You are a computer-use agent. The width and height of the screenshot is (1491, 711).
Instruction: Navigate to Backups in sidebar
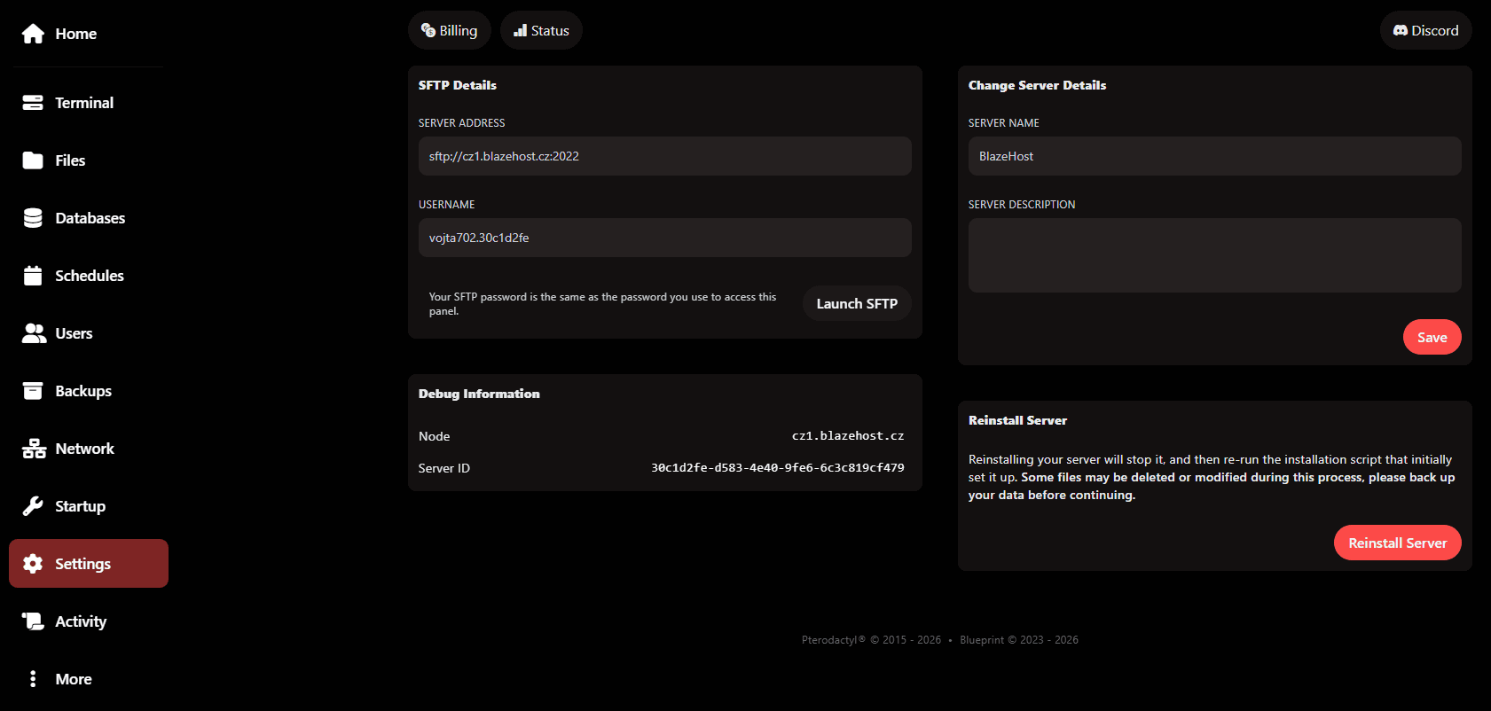[89, 391]
